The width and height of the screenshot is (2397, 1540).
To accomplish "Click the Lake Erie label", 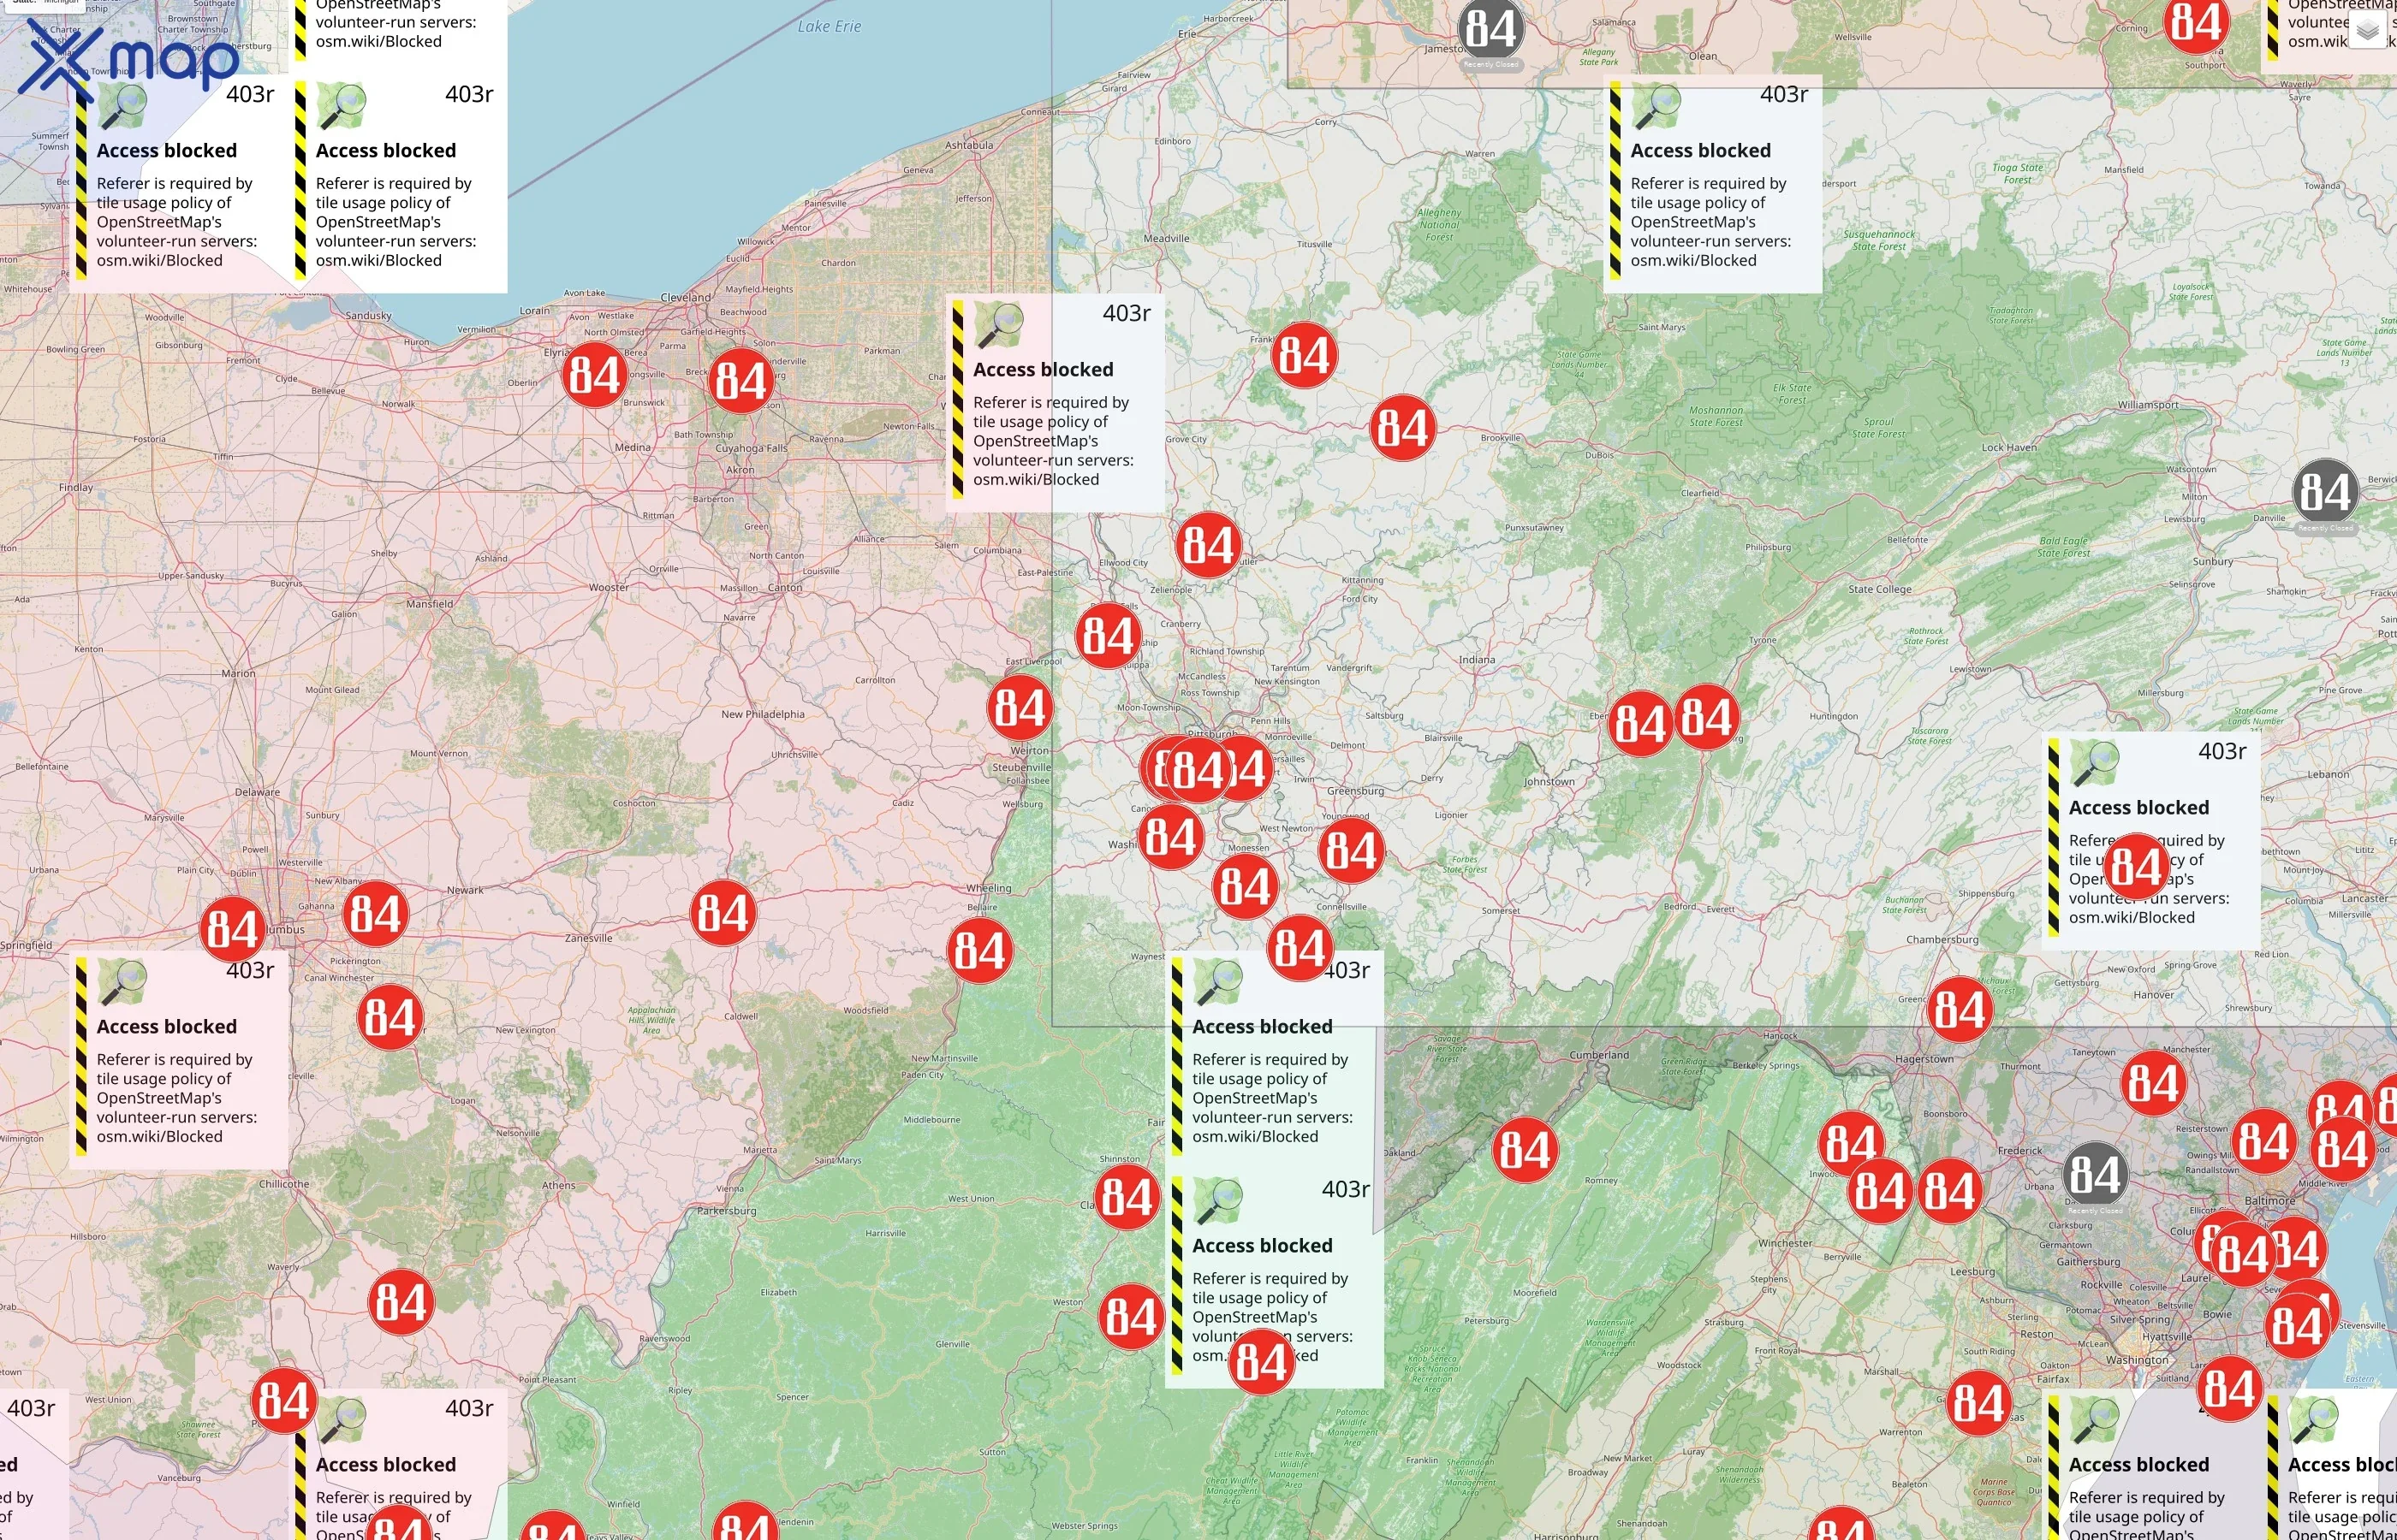I will (830, 27).
